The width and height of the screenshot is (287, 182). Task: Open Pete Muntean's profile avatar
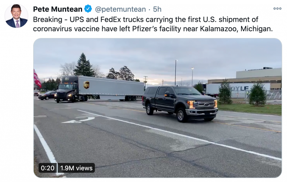(16, 16)
